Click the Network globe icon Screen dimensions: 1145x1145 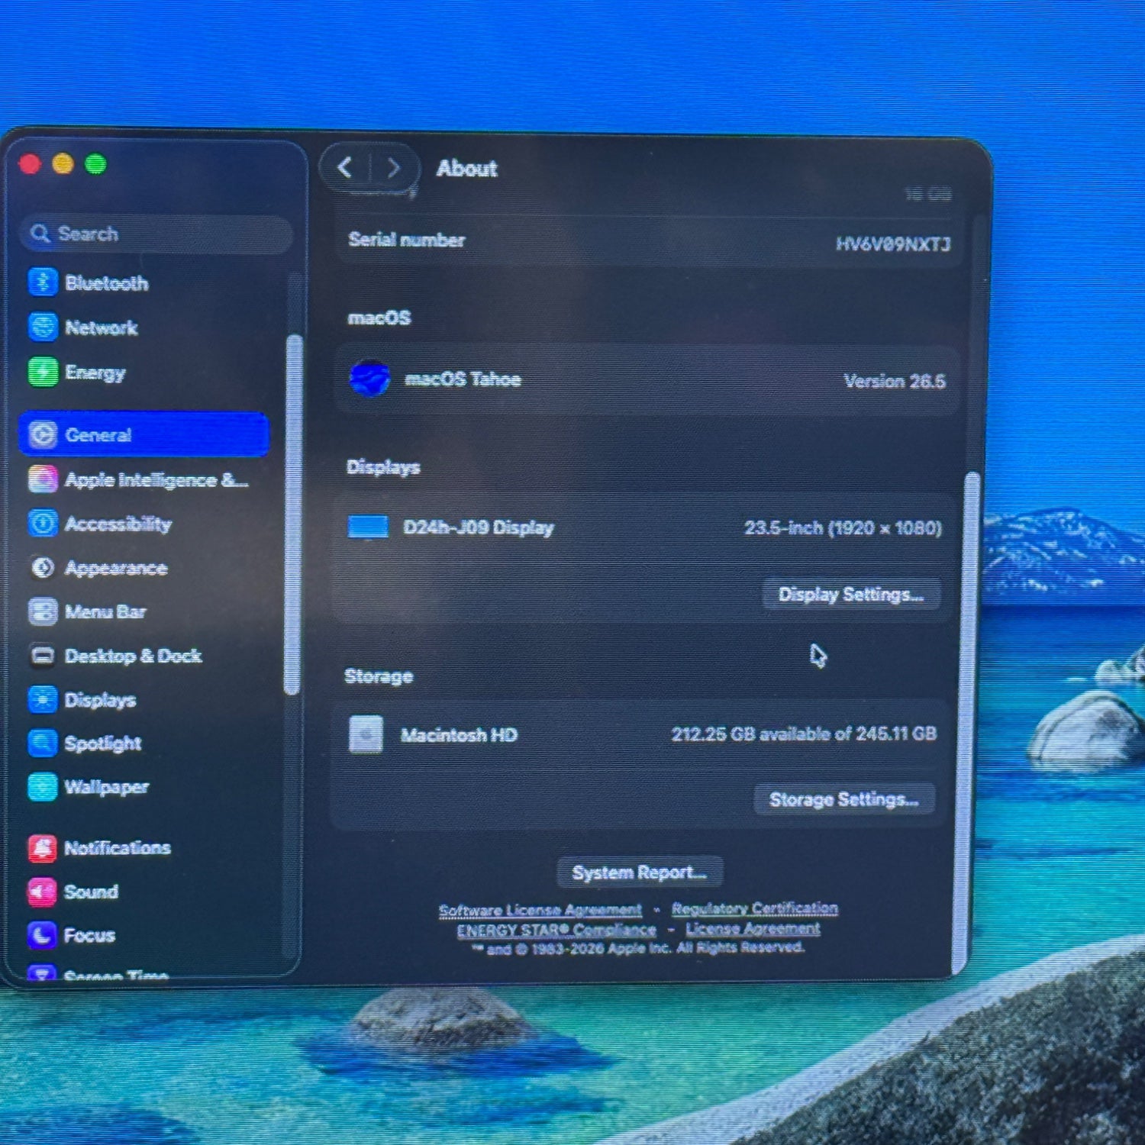(x=43, y=327)
